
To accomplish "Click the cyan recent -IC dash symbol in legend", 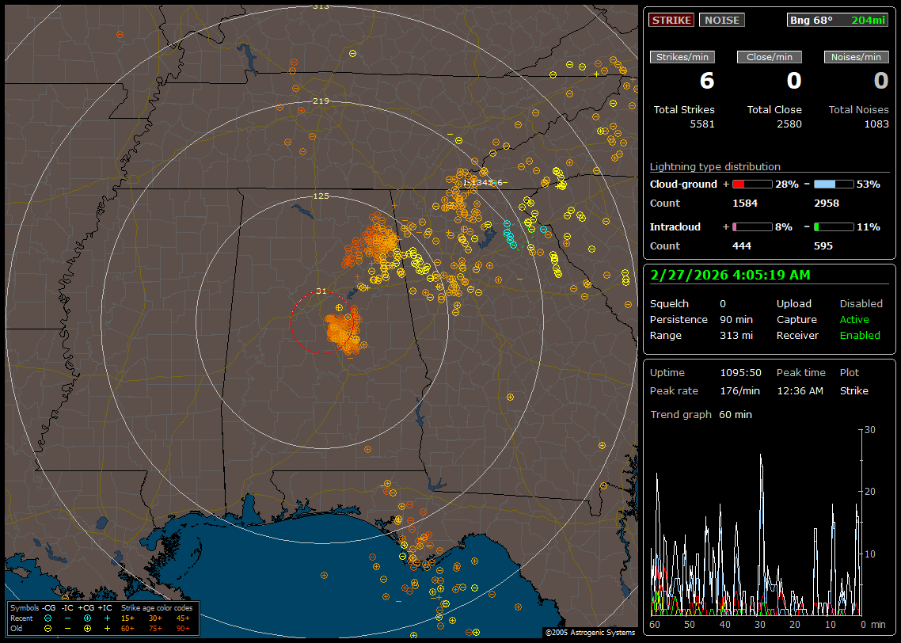I will (67, 618).
